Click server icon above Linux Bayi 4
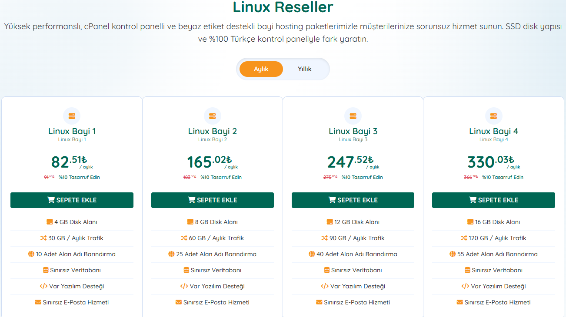566x317 pixels. (493, 116)
